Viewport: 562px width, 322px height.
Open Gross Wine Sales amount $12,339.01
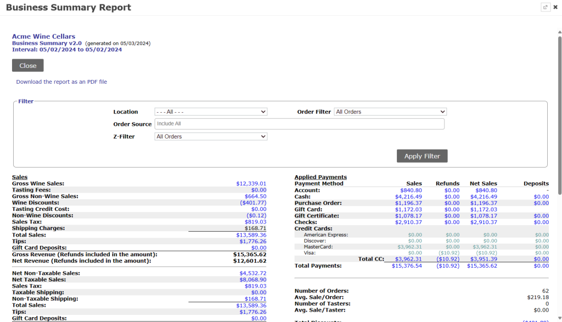point(251,184)
